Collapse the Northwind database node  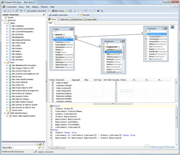[x=3, y=20]
